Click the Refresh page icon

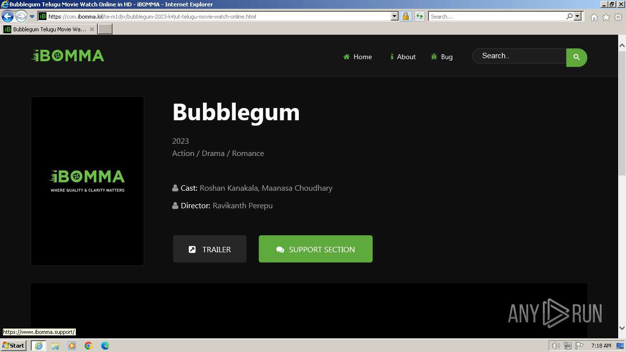coord(419,16)
